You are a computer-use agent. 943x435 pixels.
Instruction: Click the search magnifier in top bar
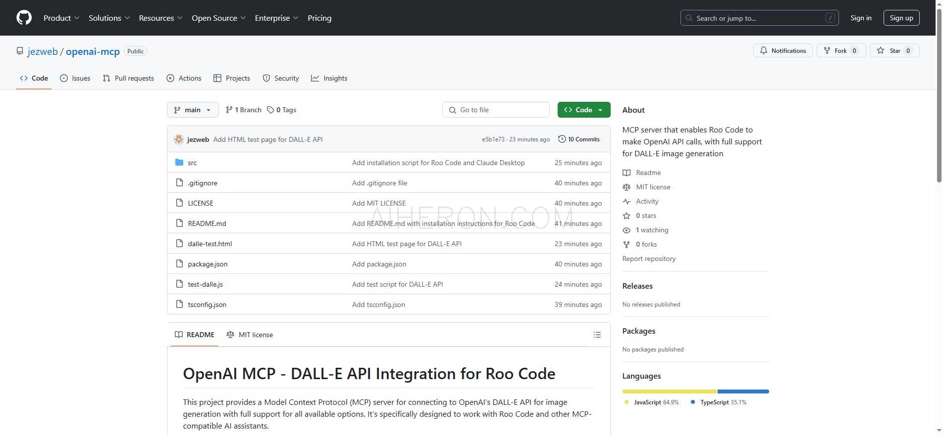(689, 18)
